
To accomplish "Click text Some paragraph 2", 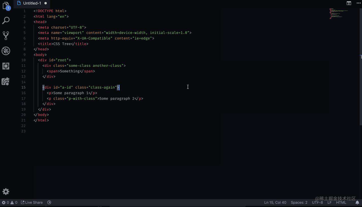I will tap(117, 98).
